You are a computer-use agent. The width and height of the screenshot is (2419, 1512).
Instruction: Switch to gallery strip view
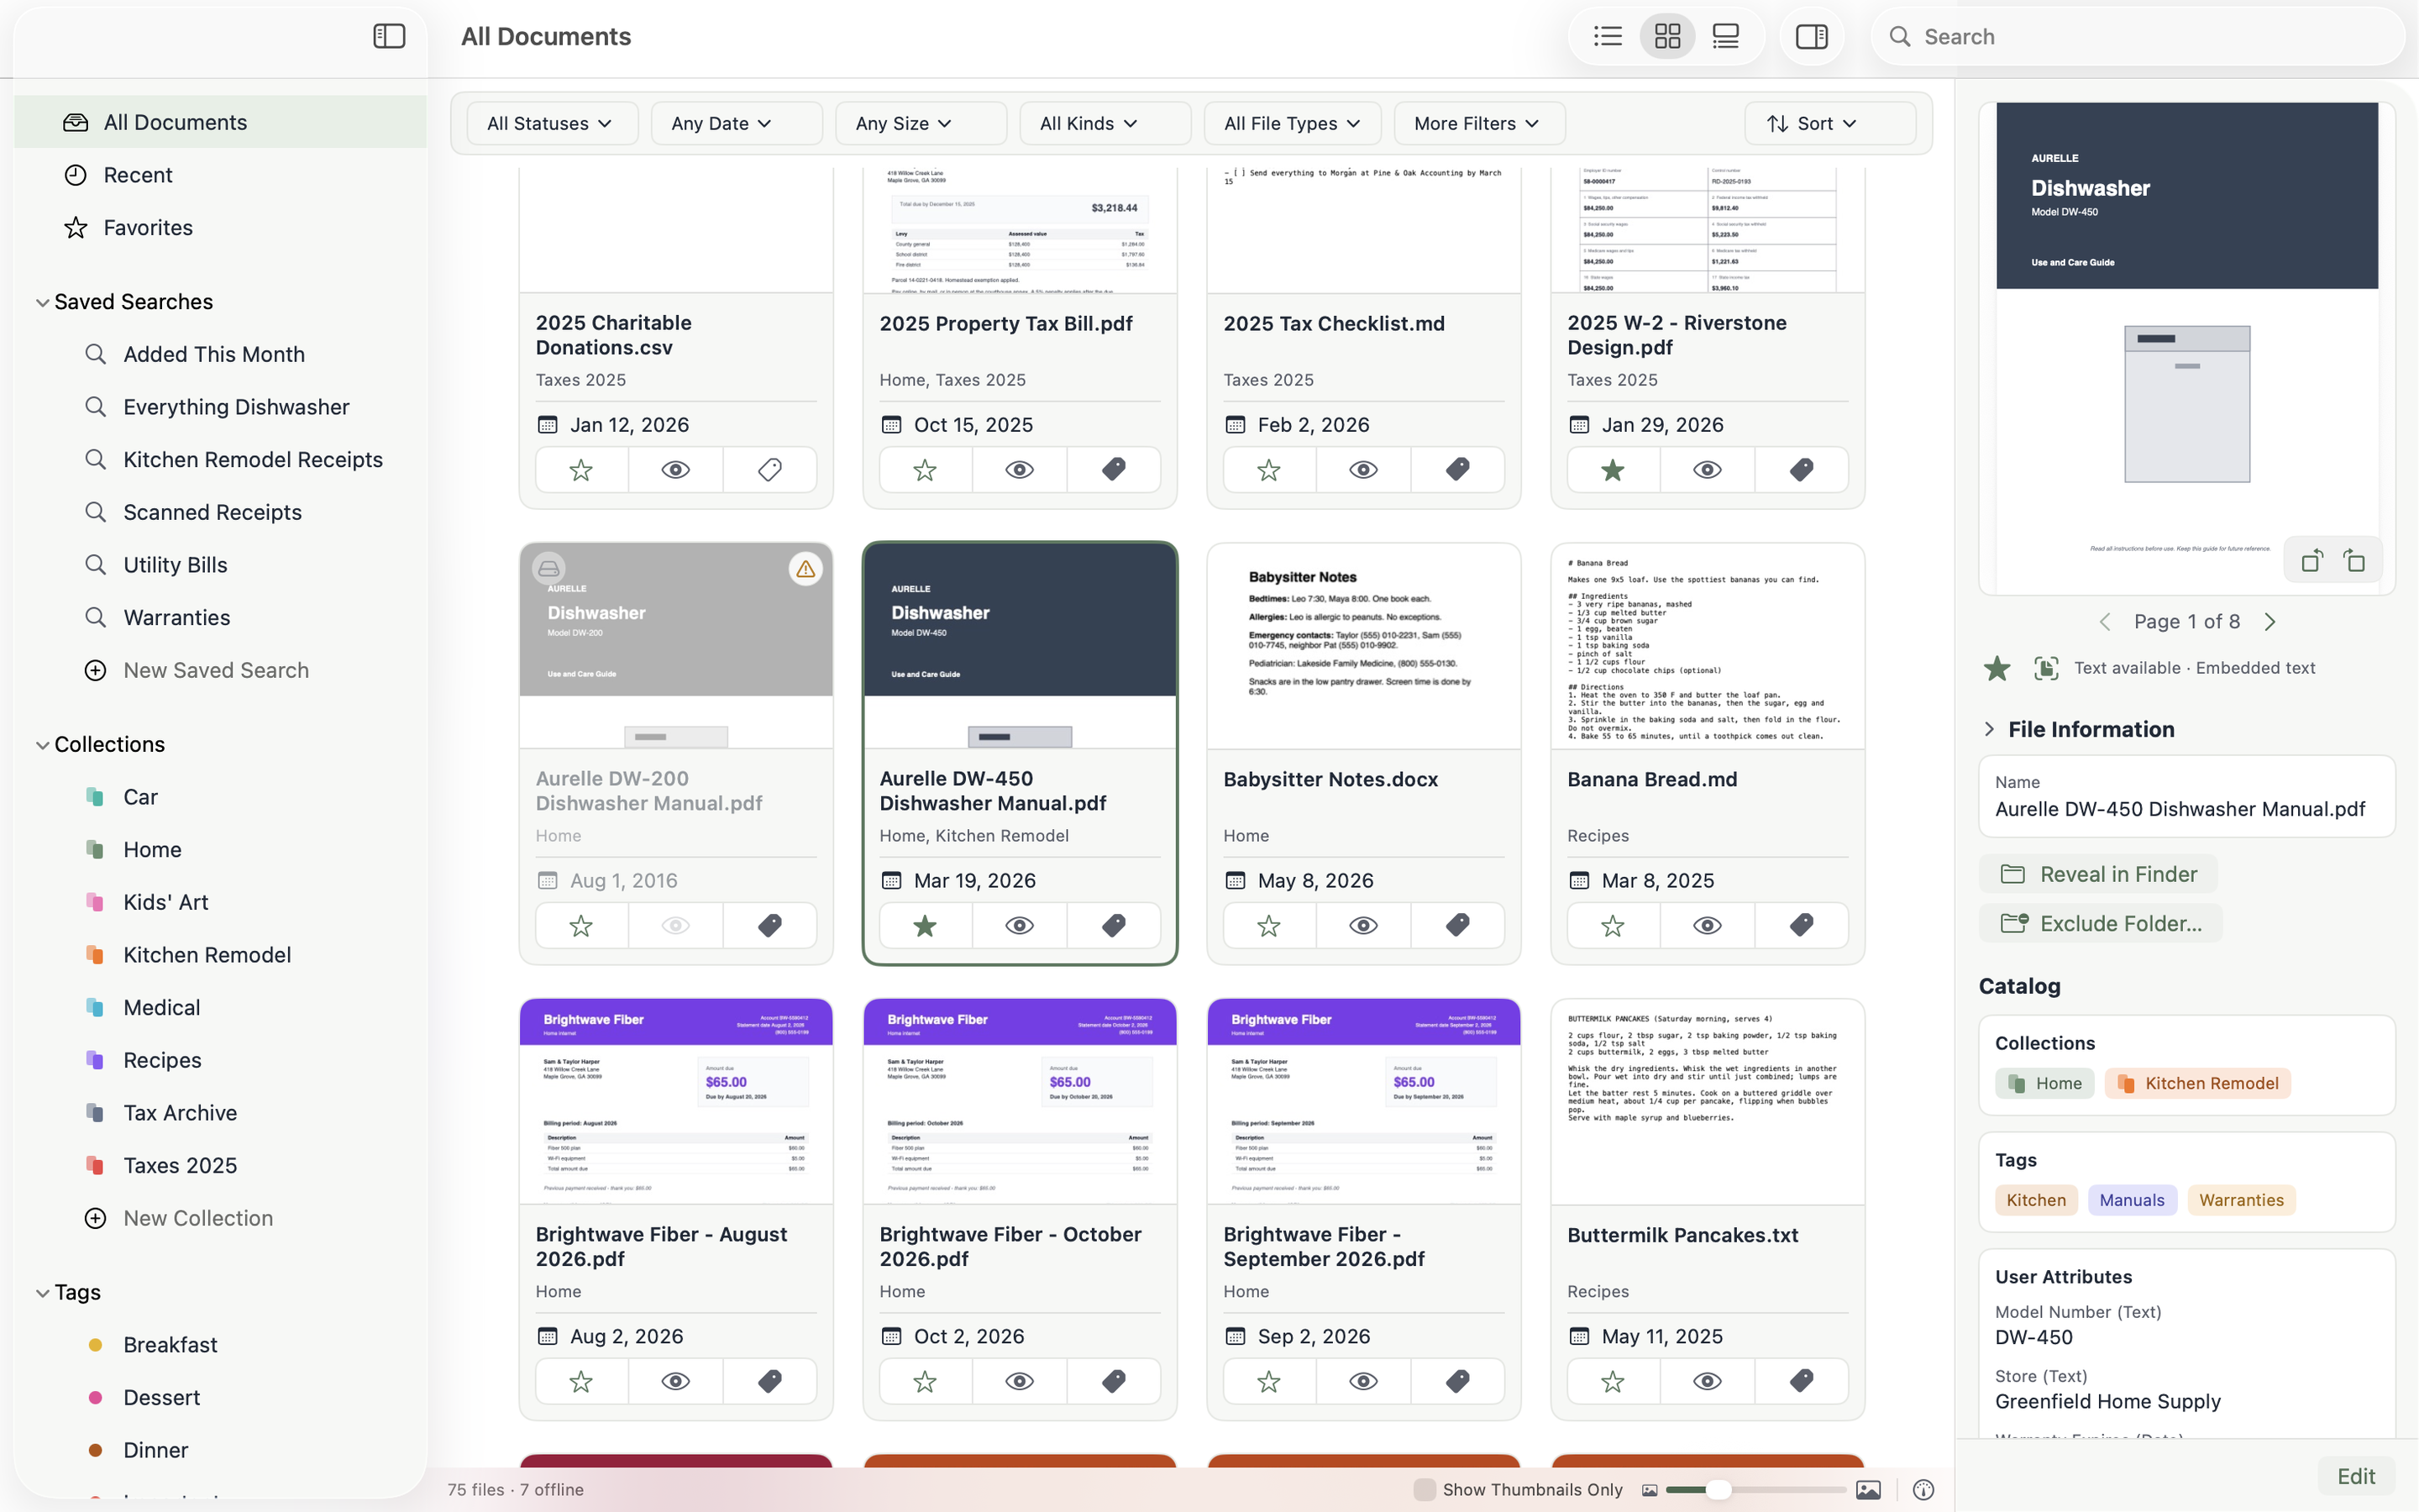coord(1725,36)
